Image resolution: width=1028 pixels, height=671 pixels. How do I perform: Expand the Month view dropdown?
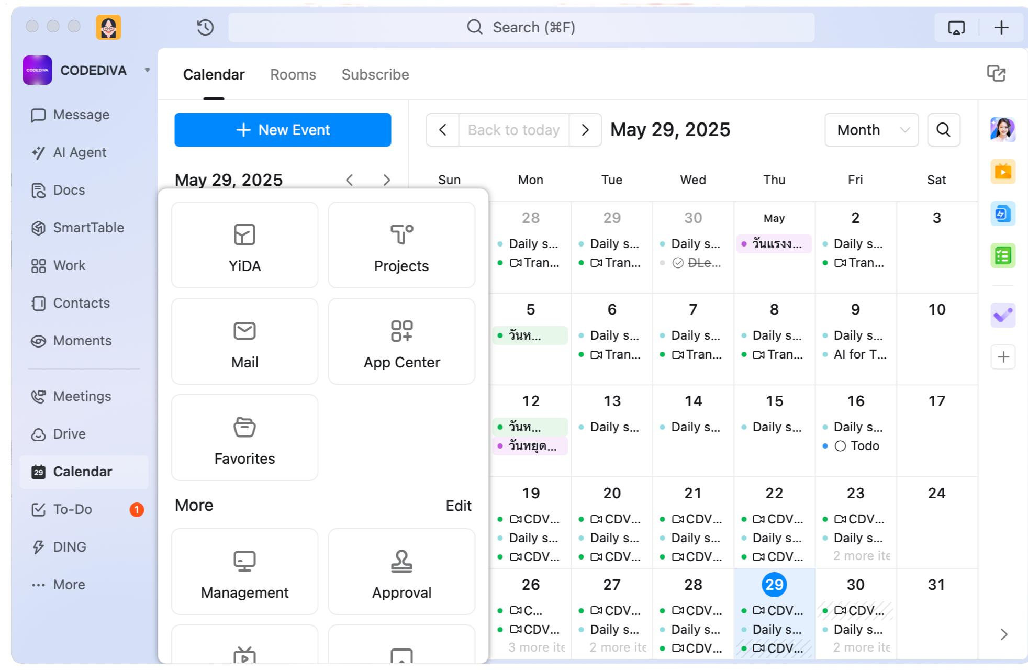871,130
